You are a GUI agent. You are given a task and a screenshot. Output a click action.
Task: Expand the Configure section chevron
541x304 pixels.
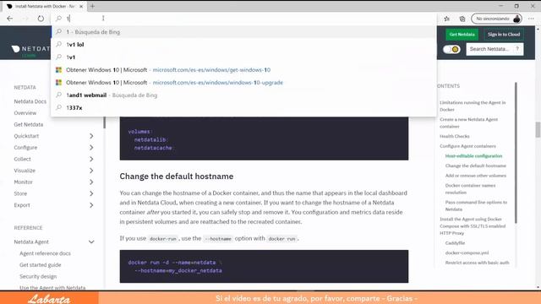[91, 148]
